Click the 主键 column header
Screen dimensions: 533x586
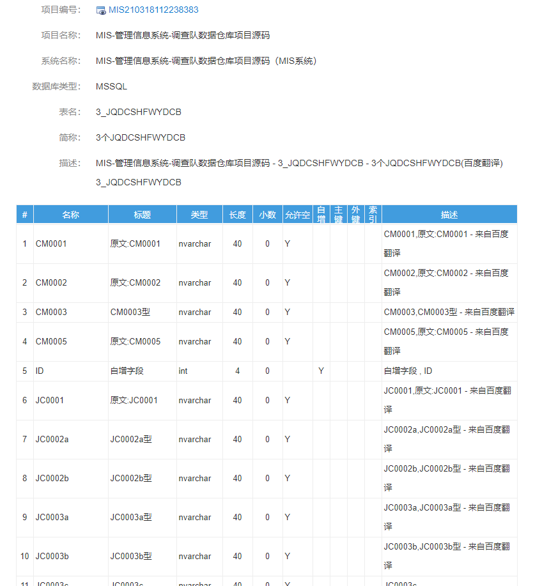click(x=338, y=215)
